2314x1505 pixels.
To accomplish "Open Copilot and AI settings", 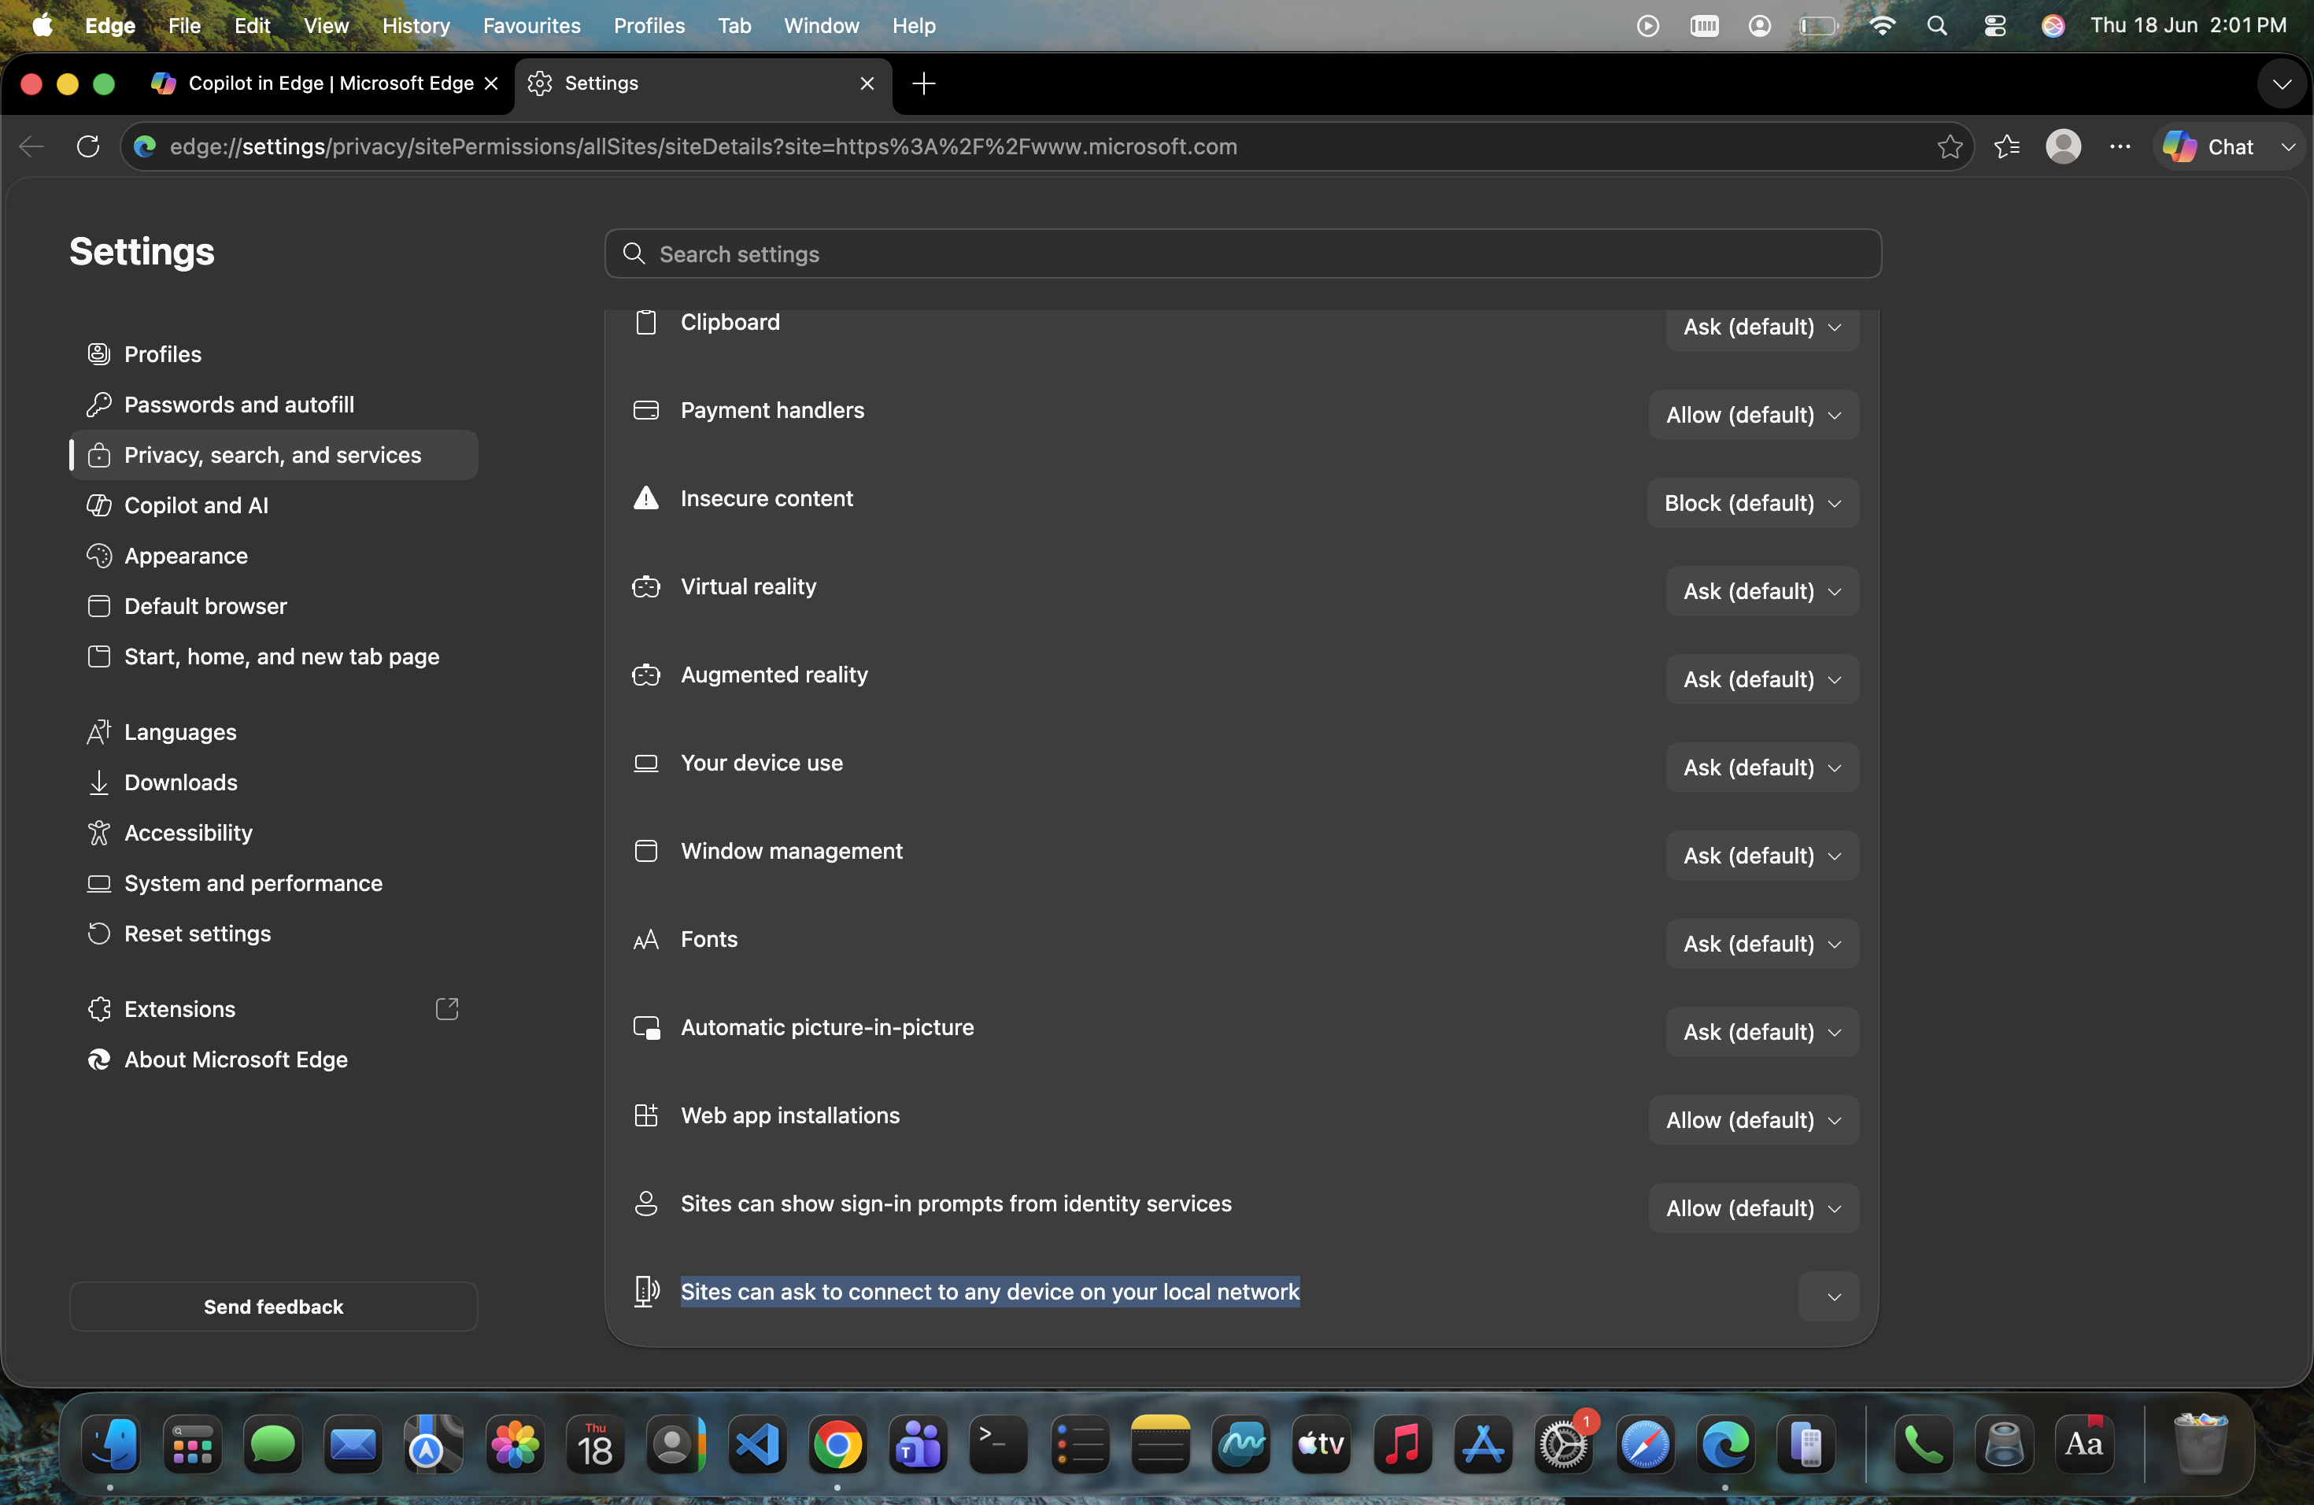I will 273,505.
